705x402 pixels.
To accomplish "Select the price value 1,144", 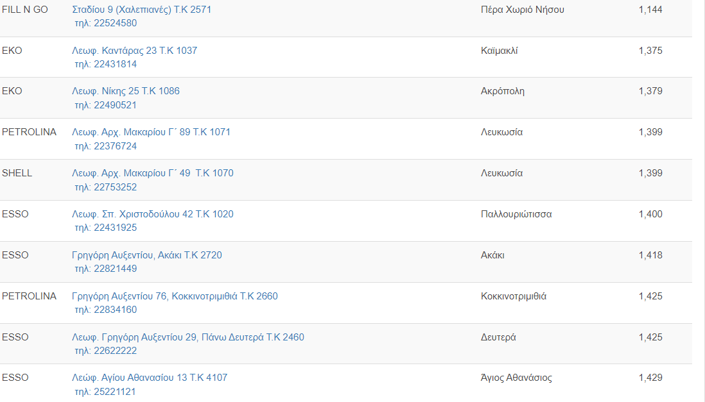I will pos(650,10).
